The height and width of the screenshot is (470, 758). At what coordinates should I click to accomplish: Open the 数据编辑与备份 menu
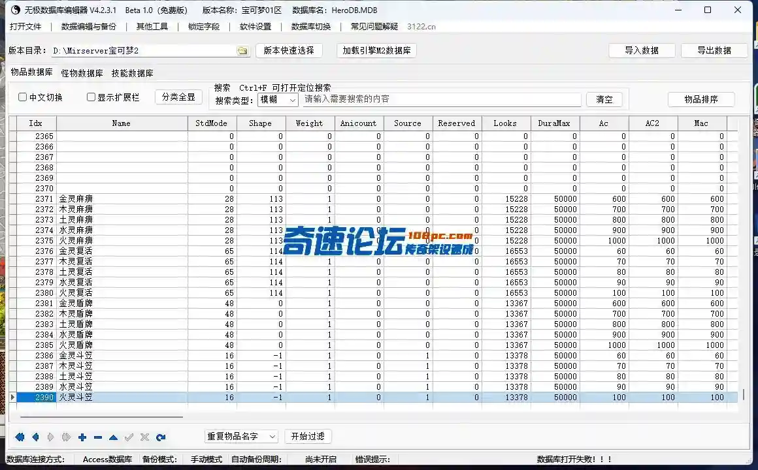(x=89, y=27)
